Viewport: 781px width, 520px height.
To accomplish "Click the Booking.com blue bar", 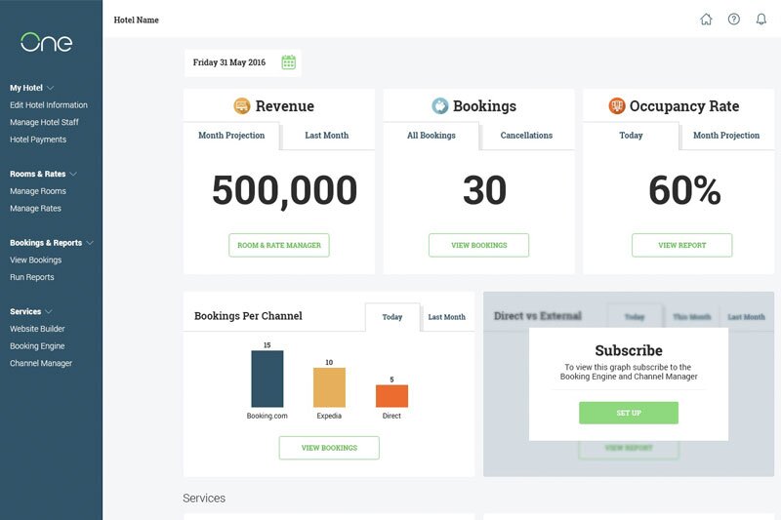I will click(x=267, y=379).
